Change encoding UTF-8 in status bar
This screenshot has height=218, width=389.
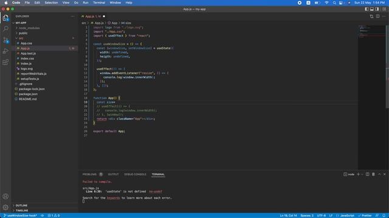(322, 216)
